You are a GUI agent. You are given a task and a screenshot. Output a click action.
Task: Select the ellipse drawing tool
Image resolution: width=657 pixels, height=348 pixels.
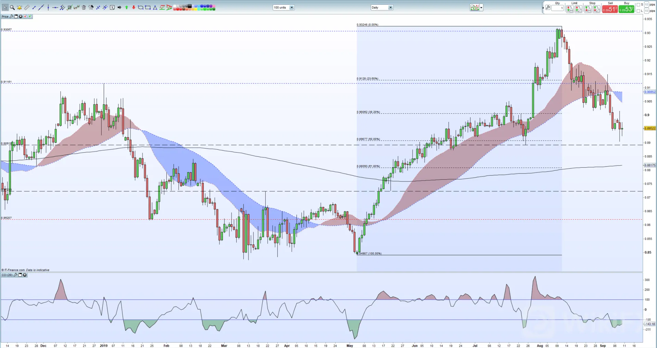(141, 8)
